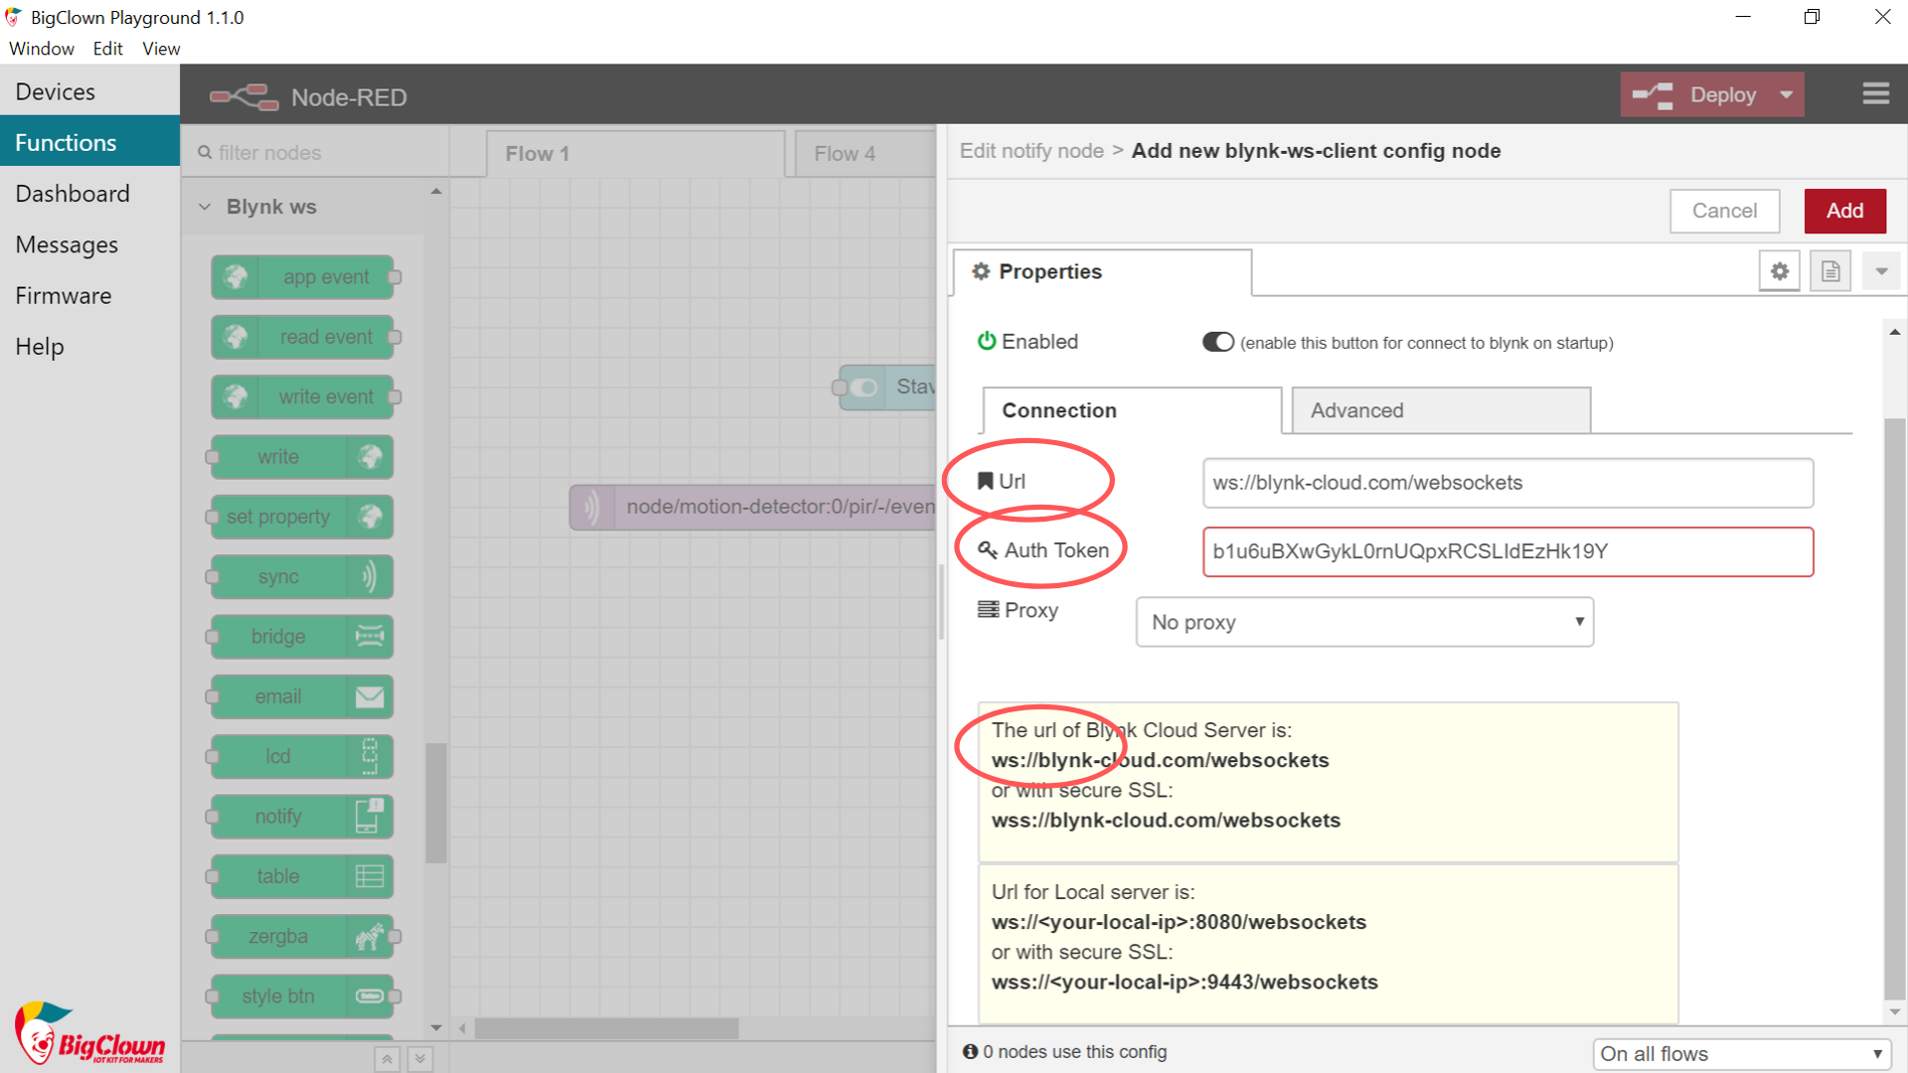Click the Cancel button
This screenshot has width=1908, height=1073.
pyautogui.click(x=1724, y=211)
